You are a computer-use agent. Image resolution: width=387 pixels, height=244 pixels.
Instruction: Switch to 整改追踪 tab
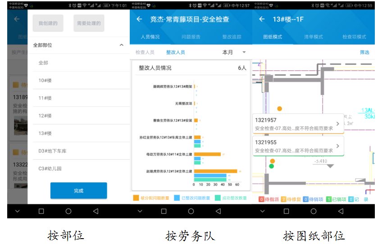coord(232,37)
